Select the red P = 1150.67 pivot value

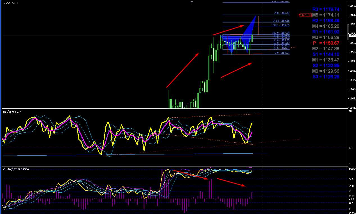(x=326, y=43)
